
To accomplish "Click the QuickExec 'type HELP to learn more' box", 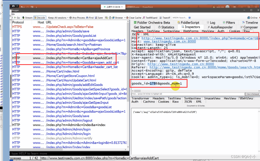I will click(69, 153).
